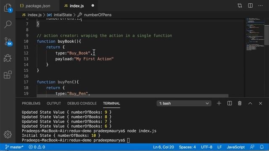Click the Open Changes compare icon

pos(240,5)
